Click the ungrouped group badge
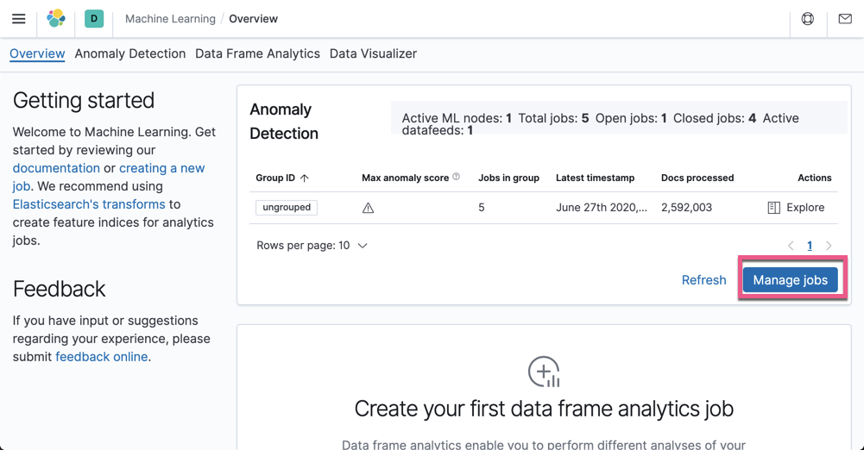864x450 pixels. pyautogui.click(x=287, y=208)
